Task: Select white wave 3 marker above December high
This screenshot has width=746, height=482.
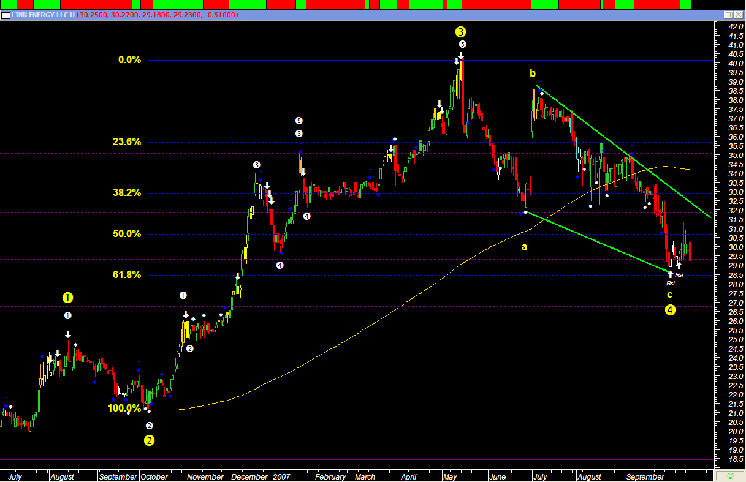Action: click(256, 165)
